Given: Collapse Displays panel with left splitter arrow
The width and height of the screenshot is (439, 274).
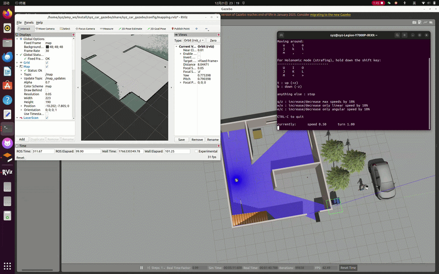Looking at the screenshot, I should [x=78, y=88].
